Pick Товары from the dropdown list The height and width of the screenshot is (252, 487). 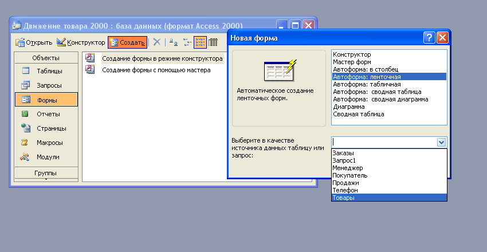(389, 198)
